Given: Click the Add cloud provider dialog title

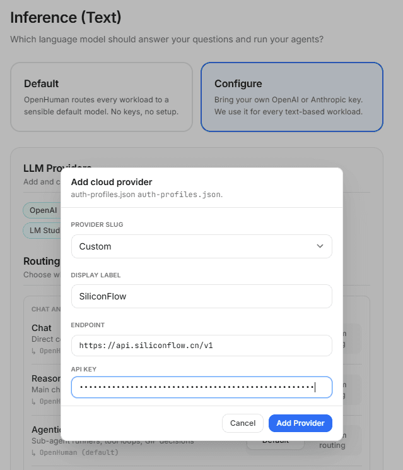Looking at the screenshot, I should 112,182.
